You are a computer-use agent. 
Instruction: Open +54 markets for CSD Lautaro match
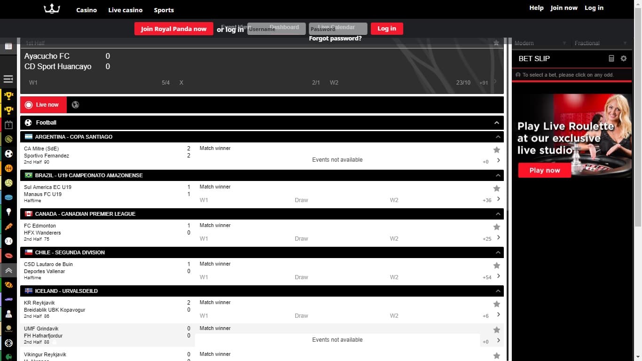487,277
